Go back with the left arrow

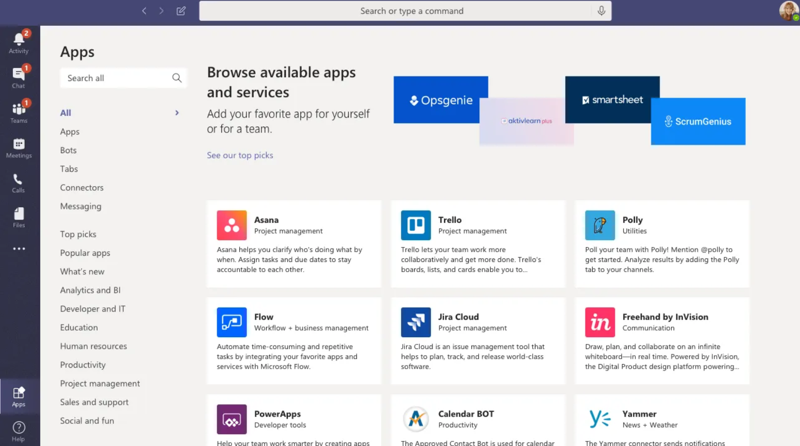click(x=144, y=11)
